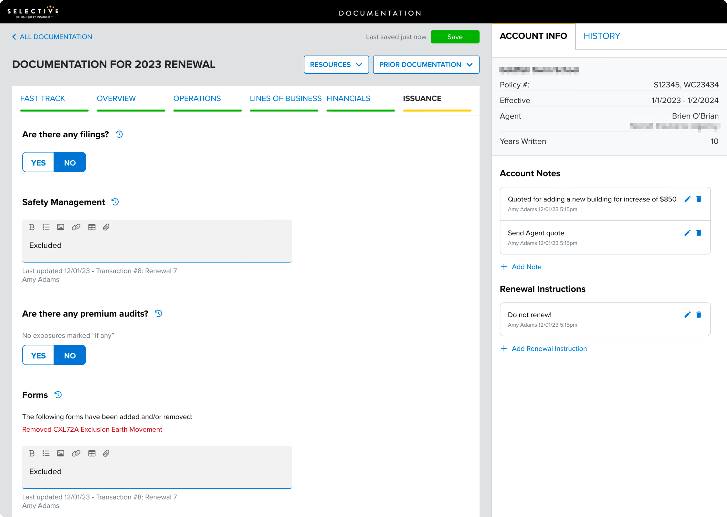Click the history/undo icon next to Forms
727x517 pixels.
[x=58, y=395]
